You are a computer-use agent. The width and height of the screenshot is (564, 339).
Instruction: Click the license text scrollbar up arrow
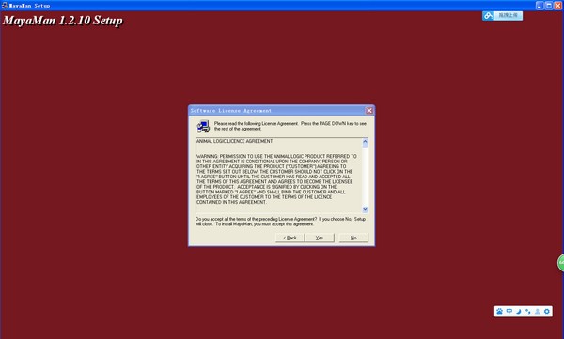365,141
